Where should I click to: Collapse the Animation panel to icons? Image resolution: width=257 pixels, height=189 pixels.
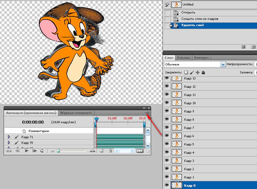coord(144,108)
